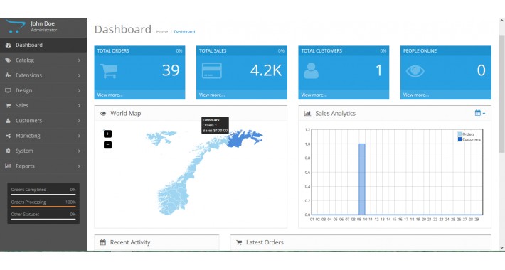Click the eye icon beside World Map heading

103,114
